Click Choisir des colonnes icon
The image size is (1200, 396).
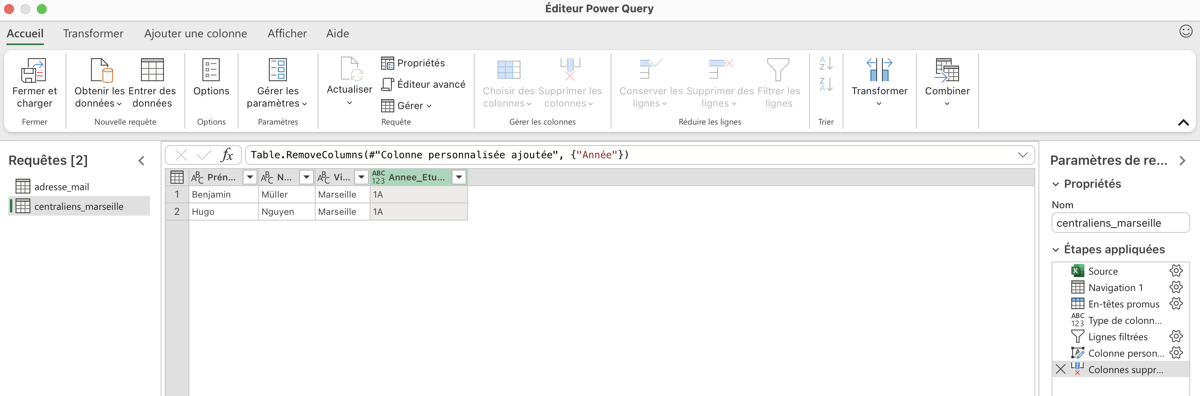point(509,70)
